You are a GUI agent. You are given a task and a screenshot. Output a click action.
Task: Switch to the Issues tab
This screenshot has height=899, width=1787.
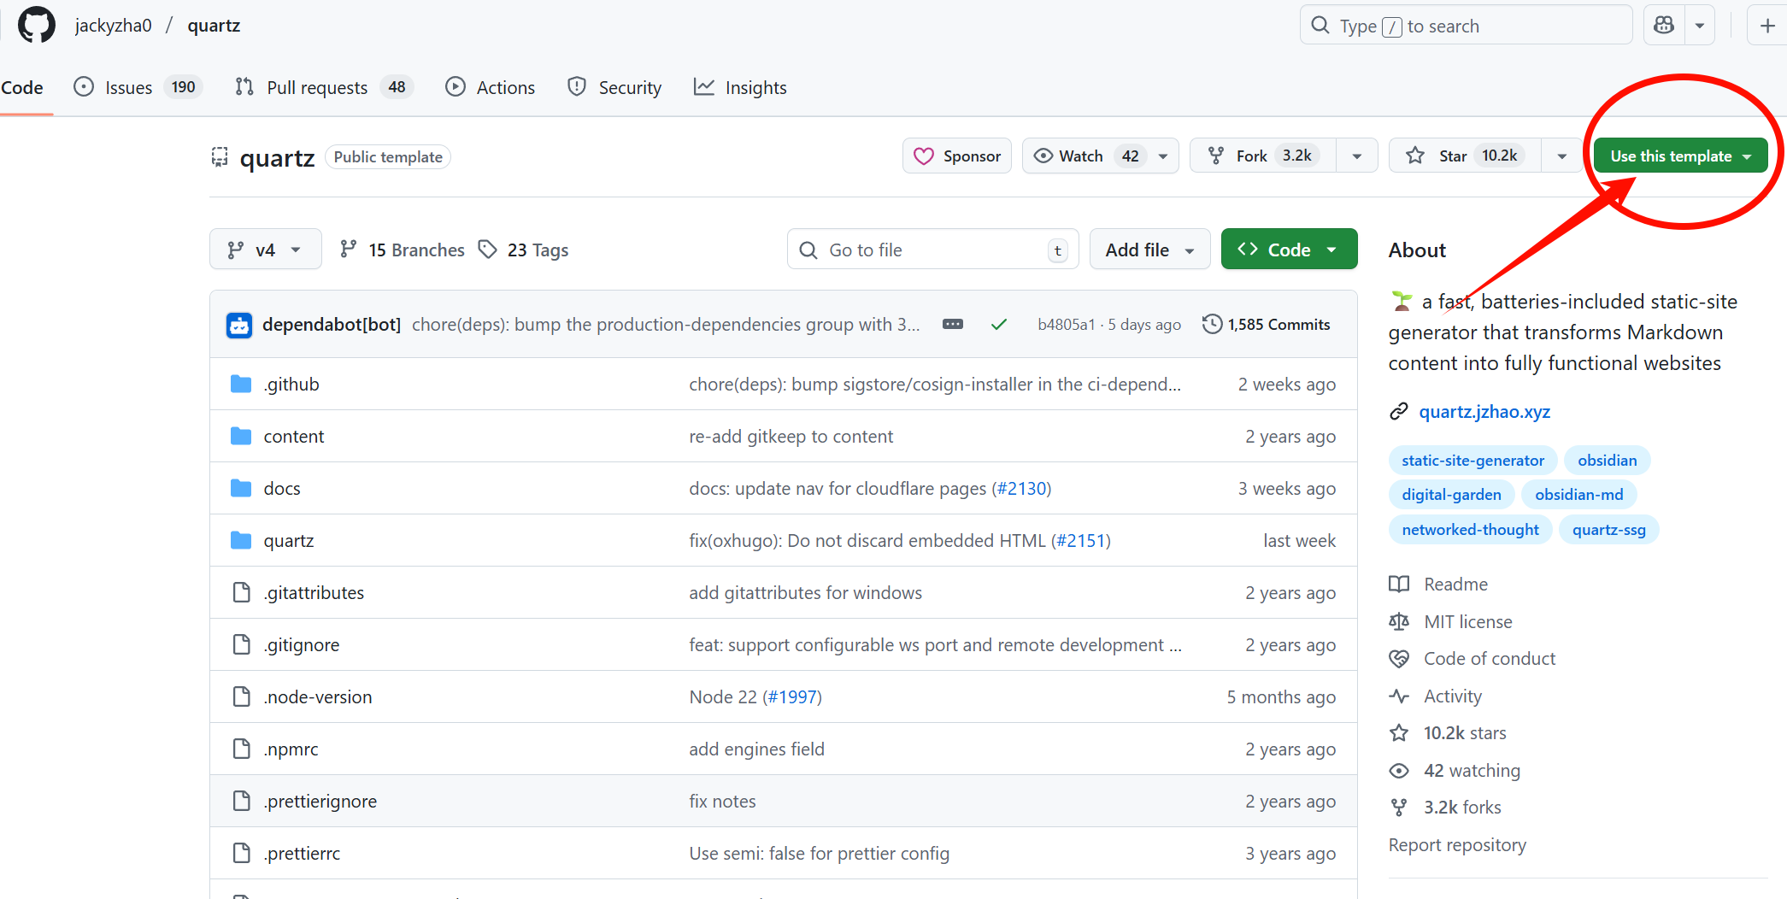click(128, 87)
